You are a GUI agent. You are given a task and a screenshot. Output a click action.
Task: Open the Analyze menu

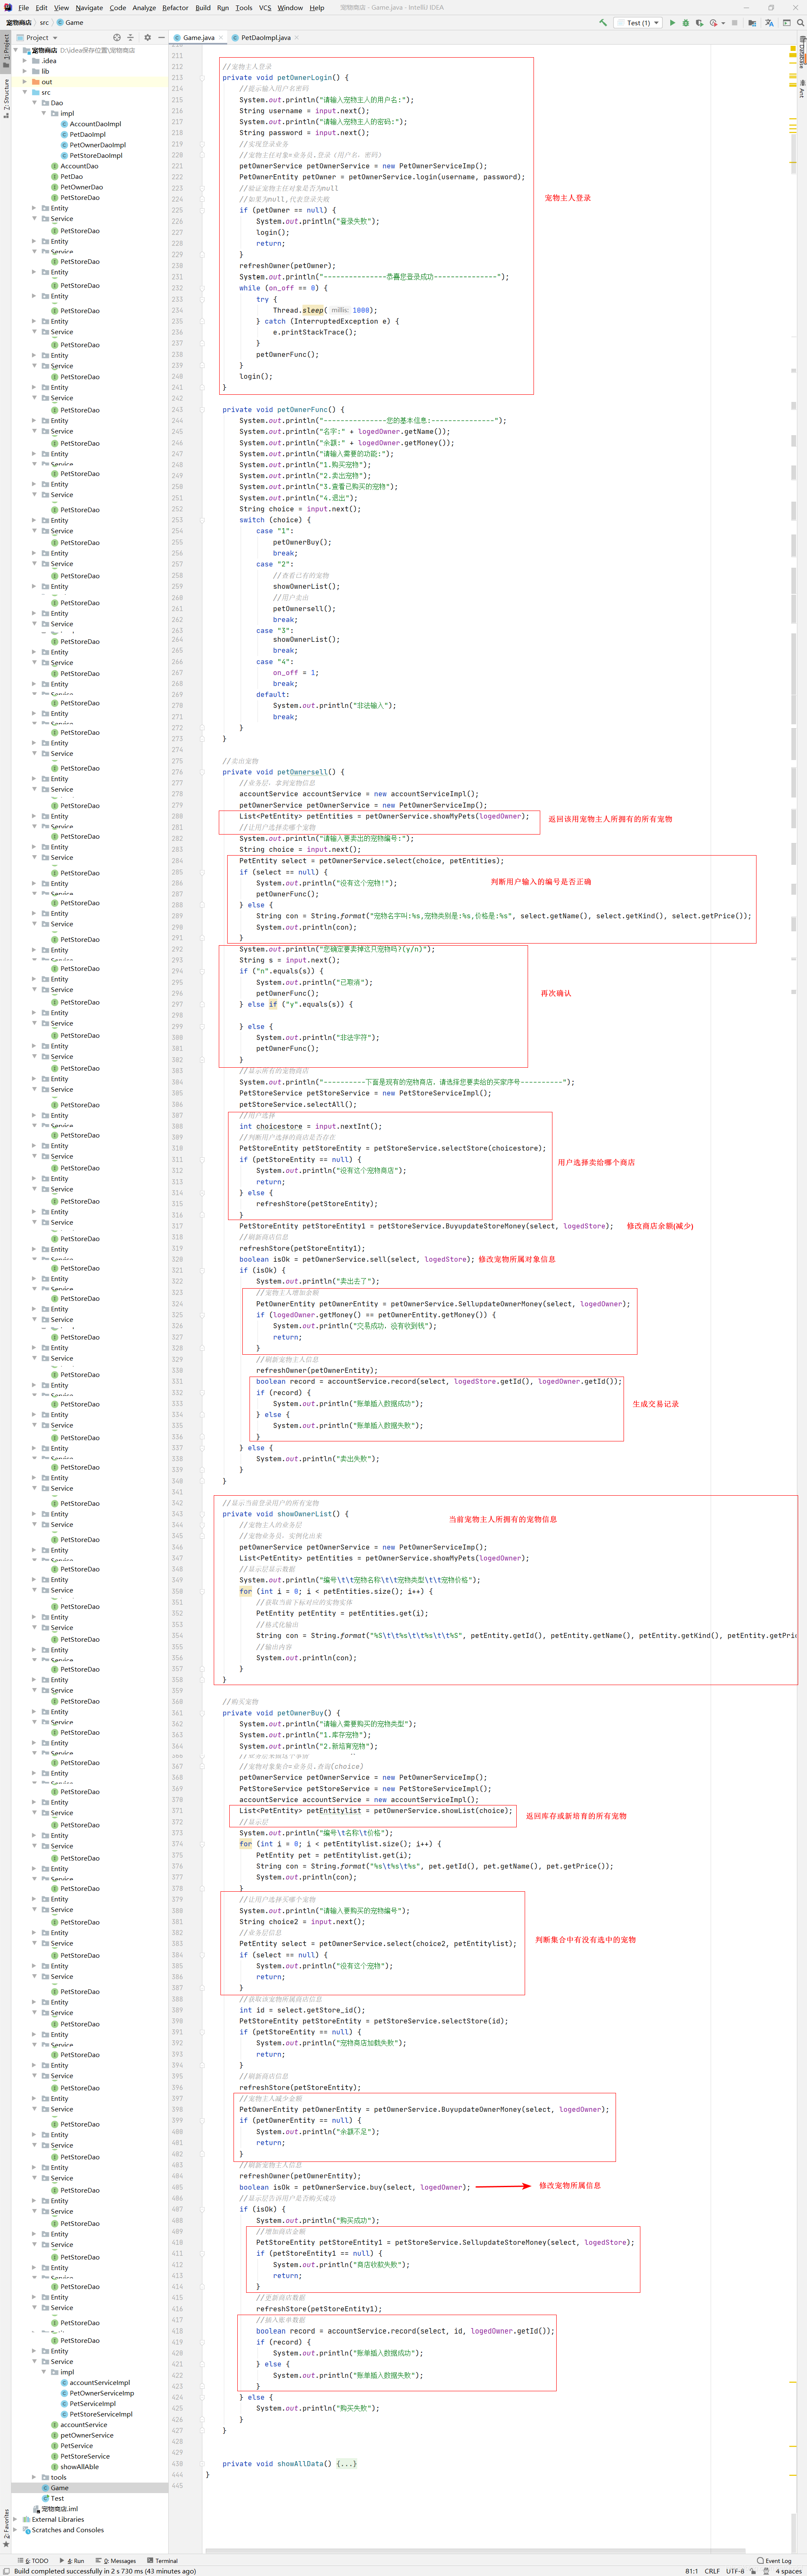[x=144, y=7]
